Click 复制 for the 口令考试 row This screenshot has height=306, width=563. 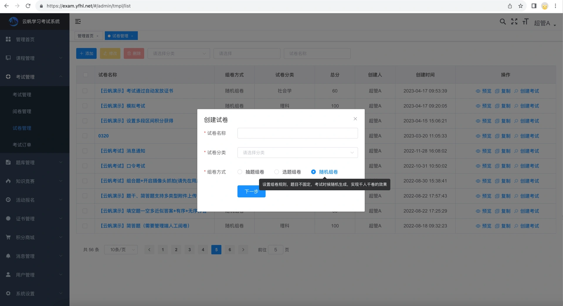[503, 166]
